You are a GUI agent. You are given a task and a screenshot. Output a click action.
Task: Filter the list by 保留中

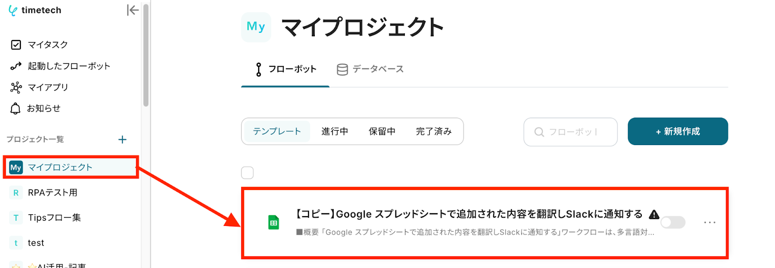(x=382, y=132)
